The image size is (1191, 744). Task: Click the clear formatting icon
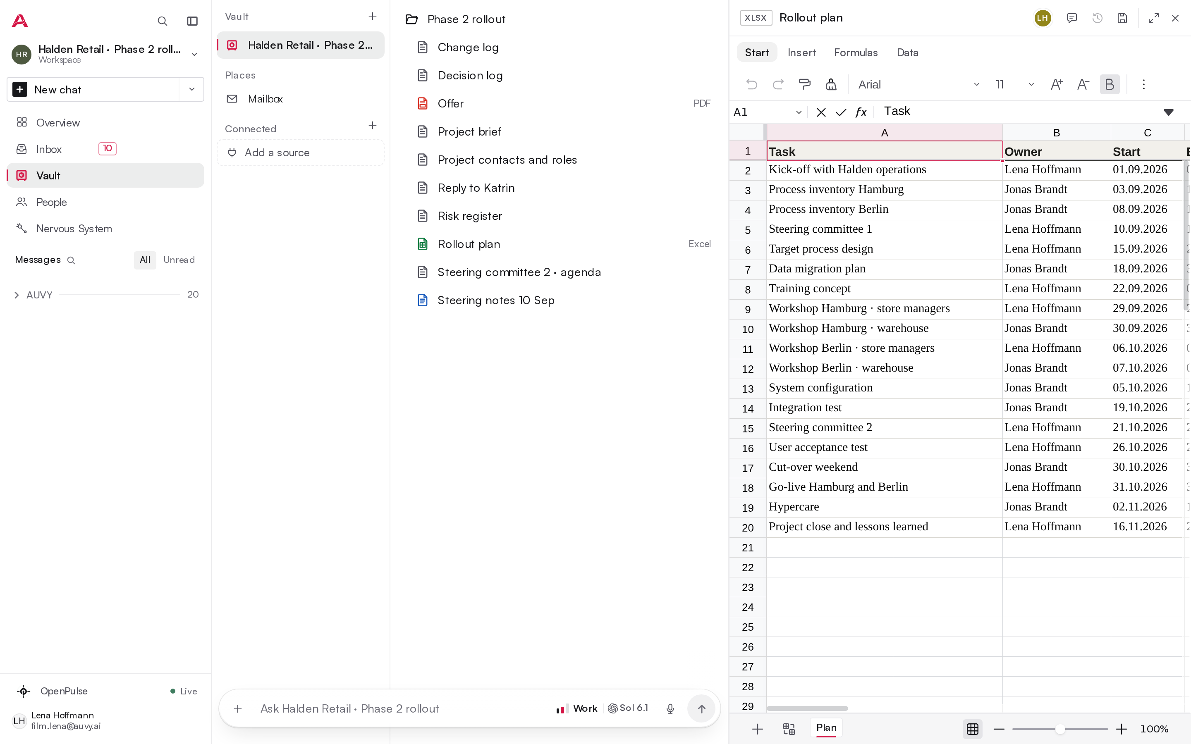831,84
